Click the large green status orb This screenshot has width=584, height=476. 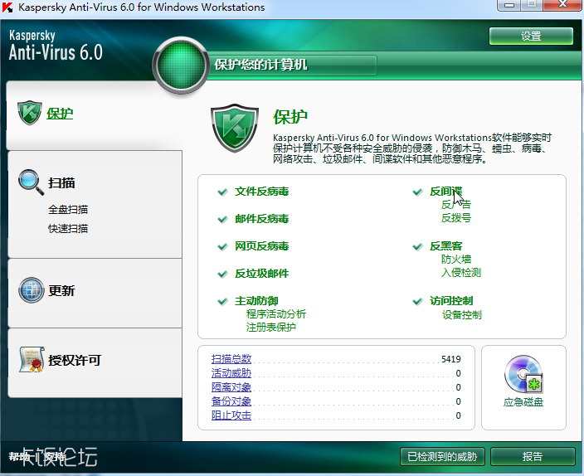click(180, 65)
